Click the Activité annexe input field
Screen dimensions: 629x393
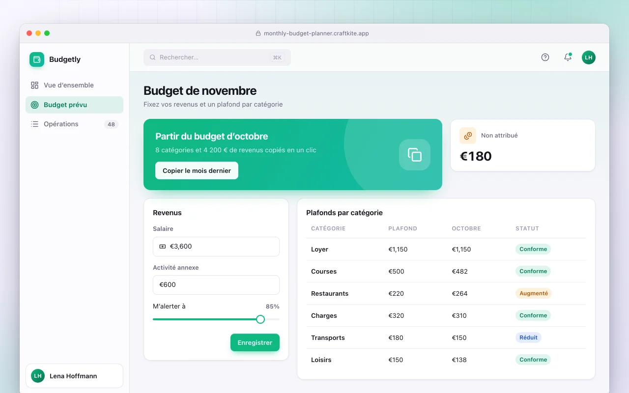point(216,285)
